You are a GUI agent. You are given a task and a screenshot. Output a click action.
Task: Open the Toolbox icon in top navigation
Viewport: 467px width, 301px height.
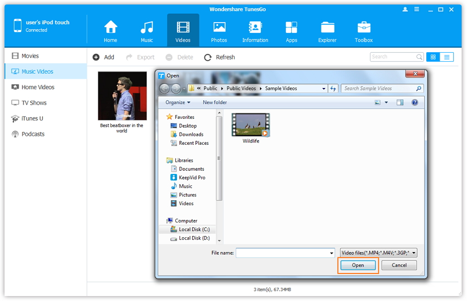(x=364, y=28)
